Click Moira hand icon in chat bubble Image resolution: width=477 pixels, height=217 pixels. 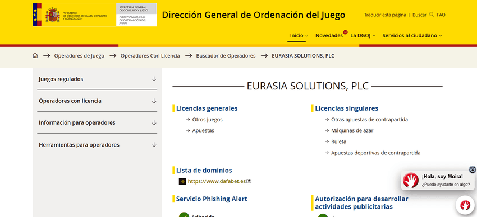[x=411, y=180]
